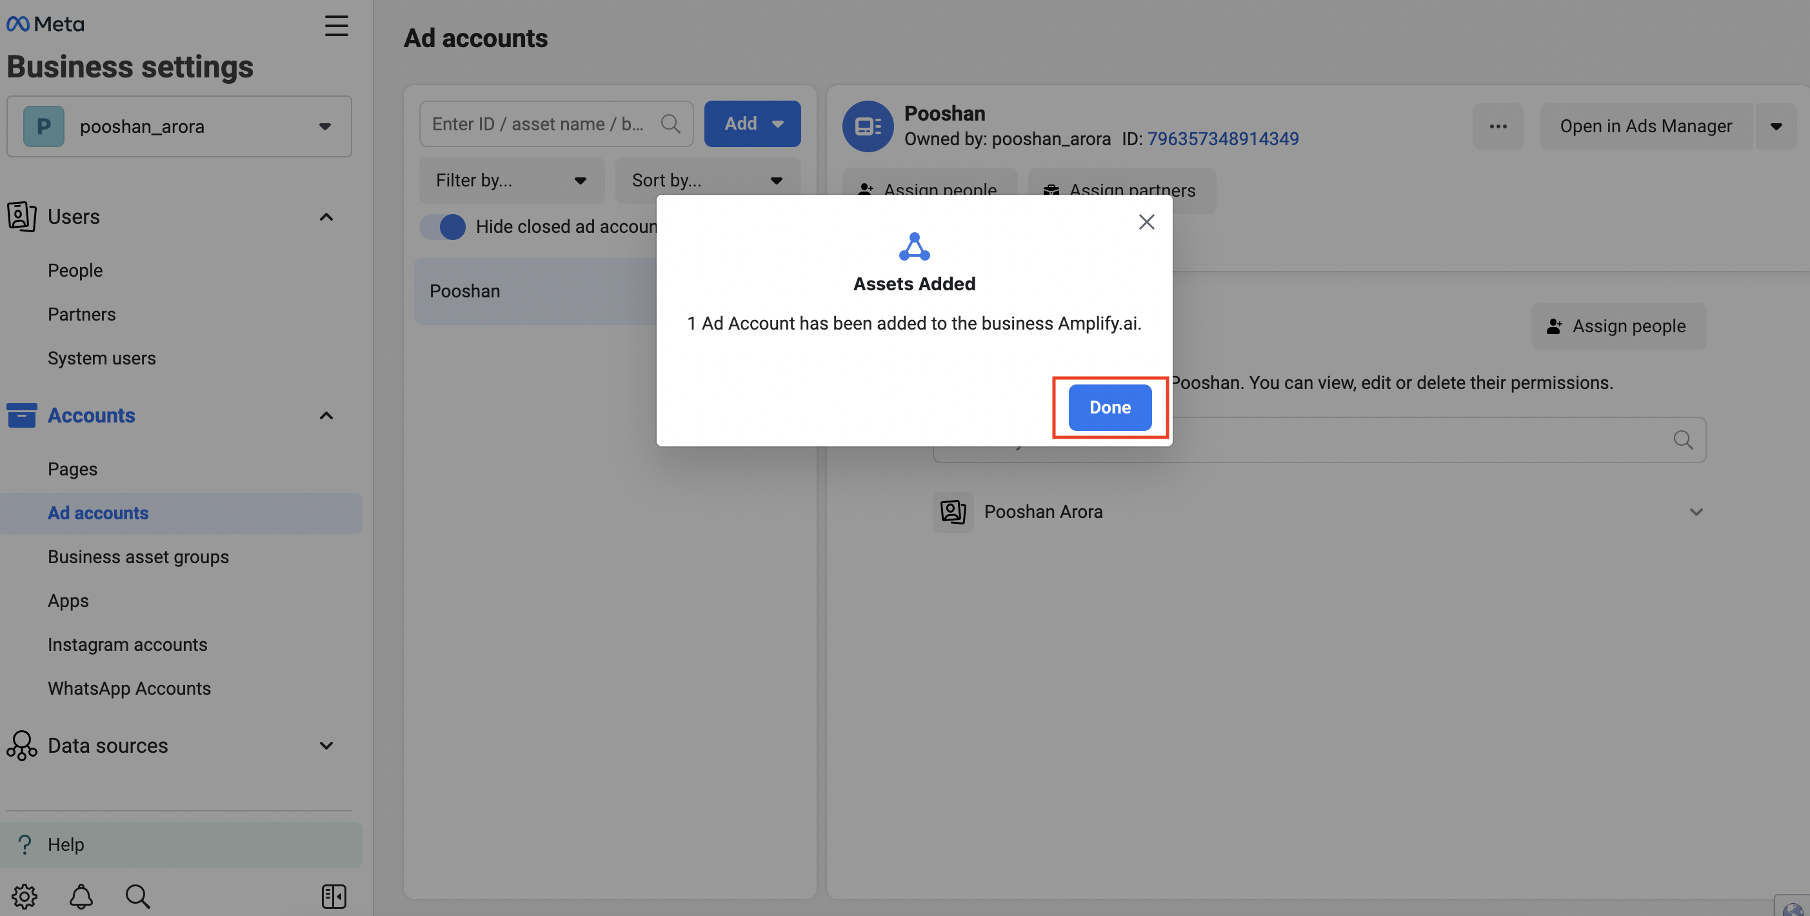Viewport: 1810px width, 916px height.
Task: Open the arrow beside Open in Ads Manager
Action: [1776, 126]
